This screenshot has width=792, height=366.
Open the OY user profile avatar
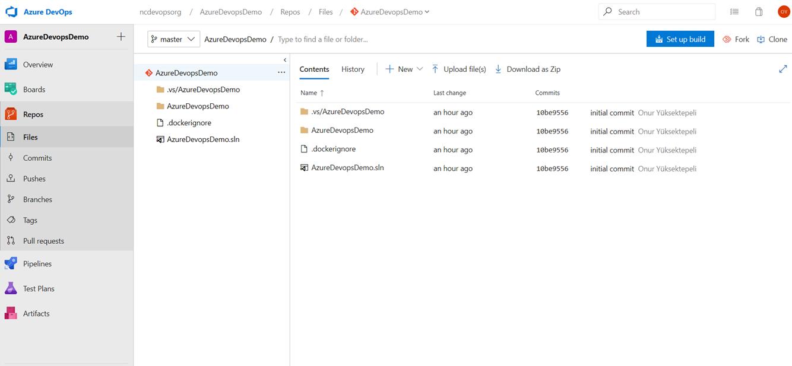tap(784, 12)
